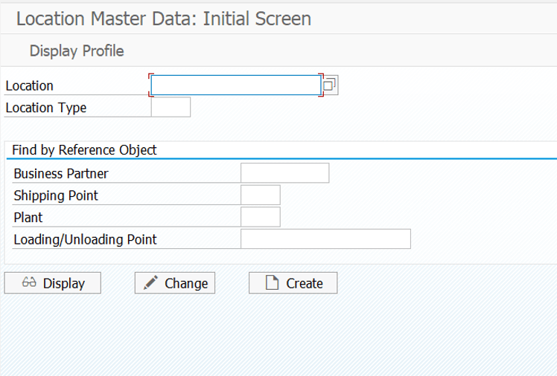Click the Business Partner input field
Viewport: 557px width, 376px height.
point(285,173)
